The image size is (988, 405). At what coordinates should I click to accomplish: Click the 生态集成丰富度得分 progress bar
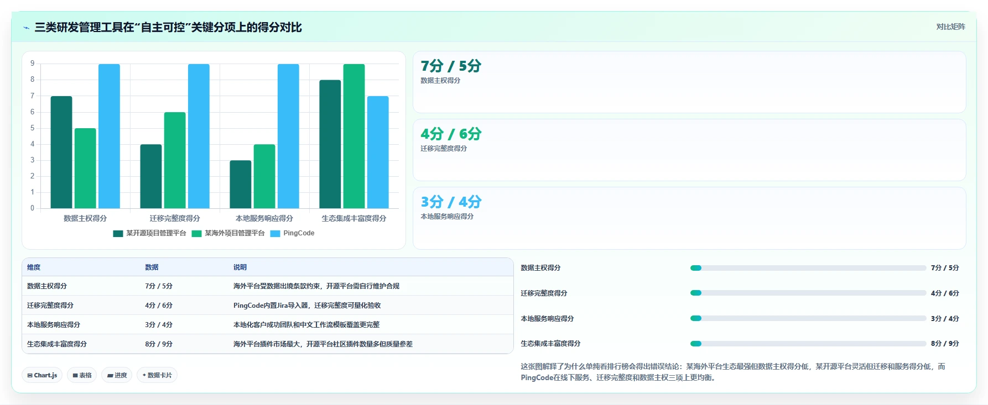(x=808, y=344)
